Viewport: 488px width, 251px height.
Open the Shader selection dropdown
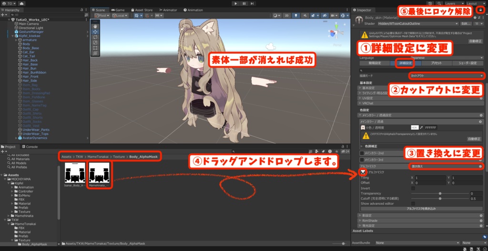[418, 23]
